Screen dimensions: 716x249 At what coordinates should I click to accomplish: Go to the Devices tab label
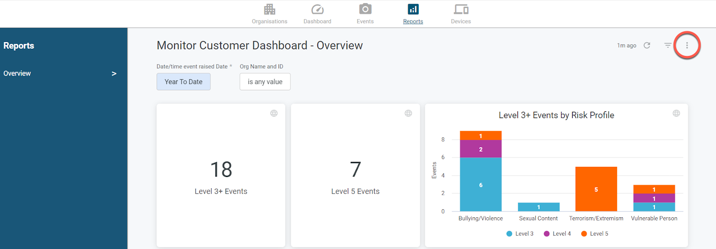click(x=461, y=21)
